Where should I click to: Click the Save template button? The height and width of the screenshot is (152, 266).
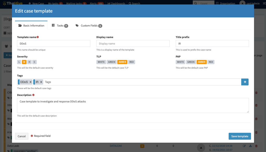239,136
